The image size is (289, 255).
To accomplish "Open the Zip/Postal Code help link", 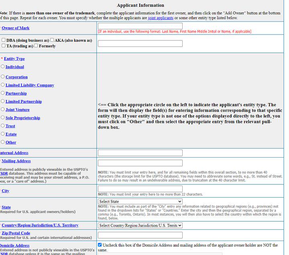I will coord(16,233).
